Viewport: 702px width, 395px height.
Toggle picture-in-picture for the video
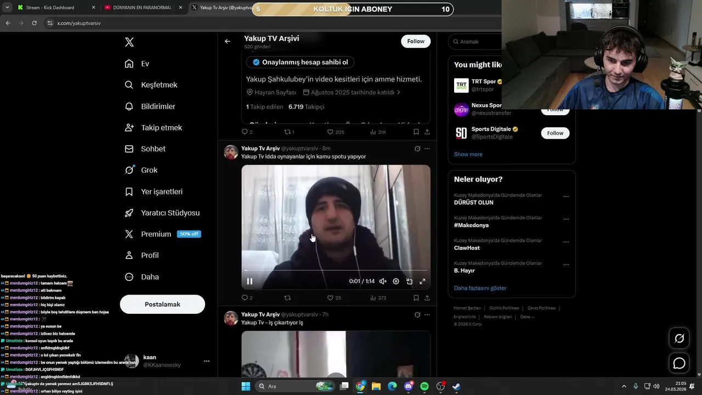click(409, 281)
